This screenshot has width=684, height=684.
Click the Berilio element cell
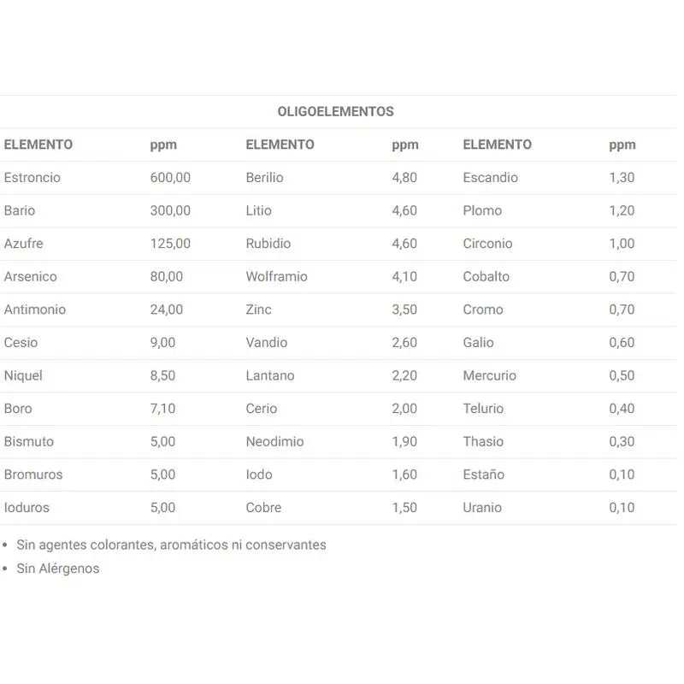[x=264, y=178]
